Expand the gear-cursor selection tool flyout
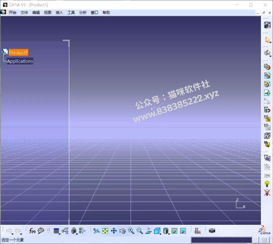273x244 pixels. point(270,56)
